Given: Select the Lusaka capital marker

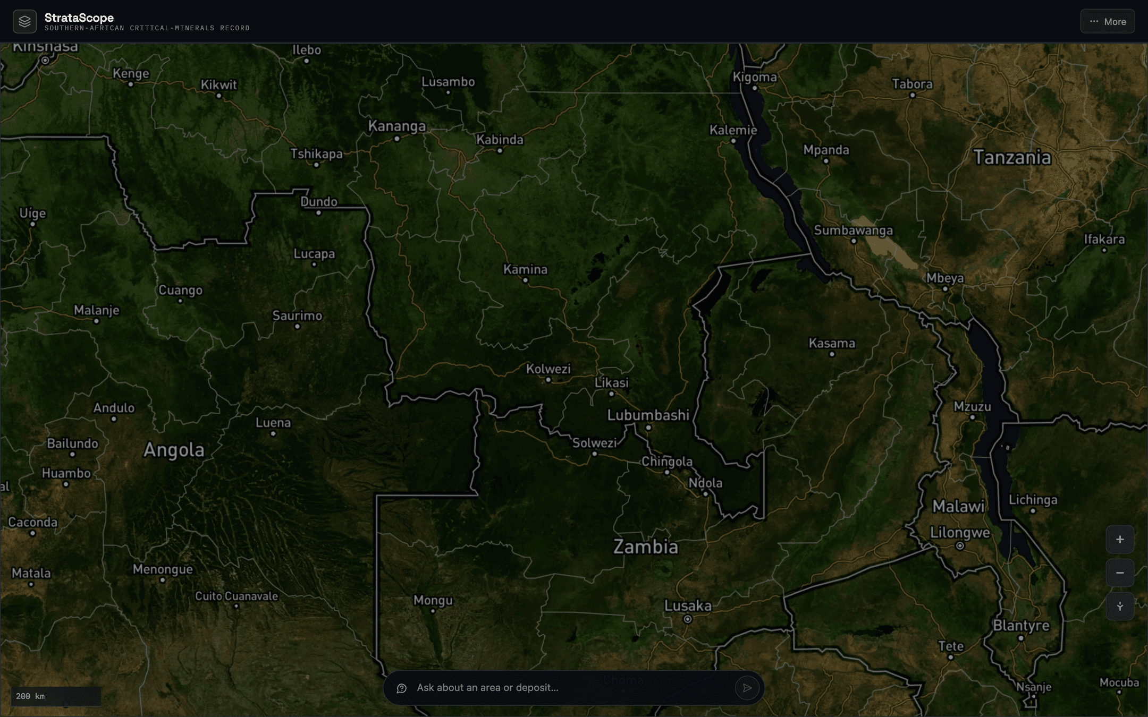Looking at the screenshot, I should (688, 619).
